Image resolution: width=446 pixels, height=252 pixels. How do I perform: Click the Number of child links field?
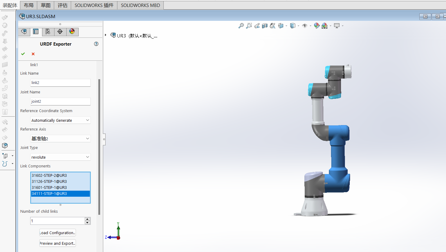pyautogui.click(x=57, y=221)
